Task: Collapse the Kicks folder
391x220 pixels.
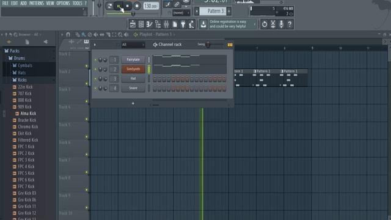Action: pyautogui.click(x=20, y=80)
